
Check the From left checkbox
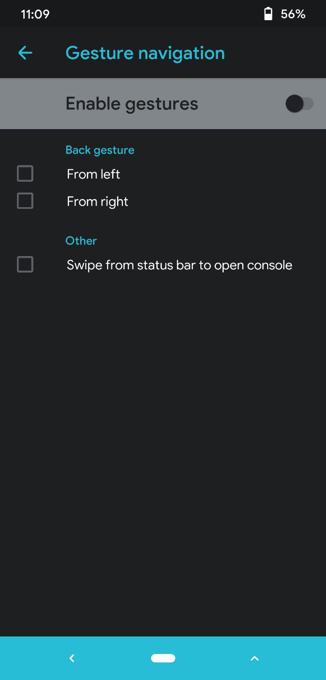click(x=25, y=174)
